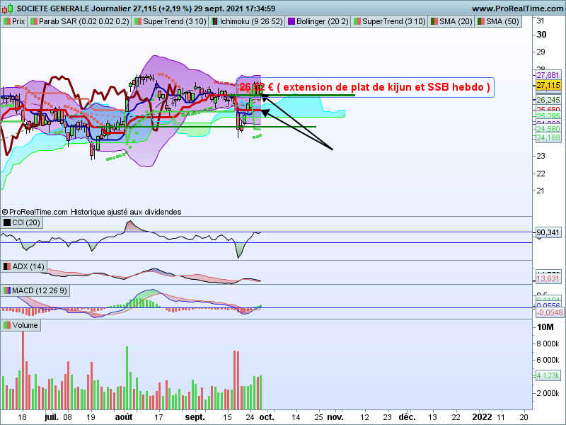The height and width of the screenshot is (425, 566).
Task: Click the Prix label's candle color icon
Action: pos(6,21)
